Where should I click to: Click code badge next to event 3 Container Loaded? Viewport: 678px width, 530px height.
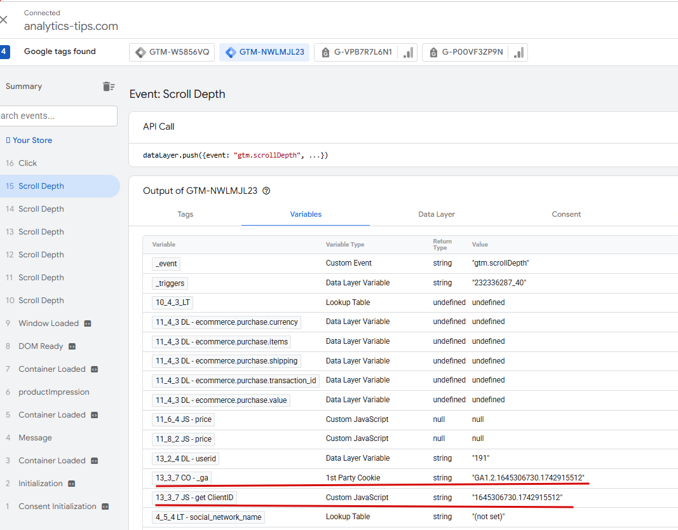(x=94, y=461)
